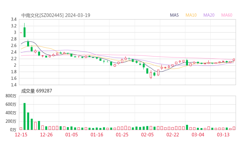Click the lowest red candlestick near 1.6
The width and height of the screenshot is (239, 142).
coord(151,75)
